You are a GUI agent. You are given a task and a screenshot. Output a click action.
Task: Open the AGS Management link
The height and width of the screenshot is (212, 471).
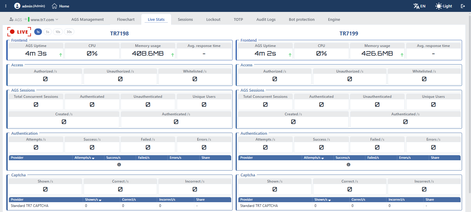pyautogui.click(x=87, y=19)
